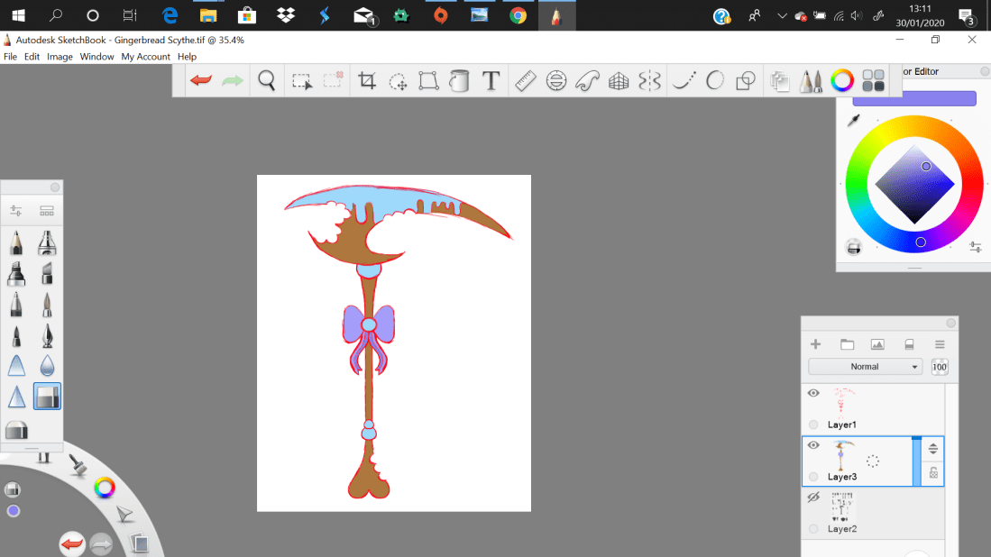
Task: Select the Text tool
Action: [491, 80]
